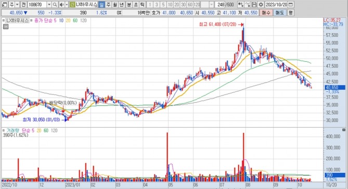Expand the stock code 108670 dropdown

pos(49,5)
